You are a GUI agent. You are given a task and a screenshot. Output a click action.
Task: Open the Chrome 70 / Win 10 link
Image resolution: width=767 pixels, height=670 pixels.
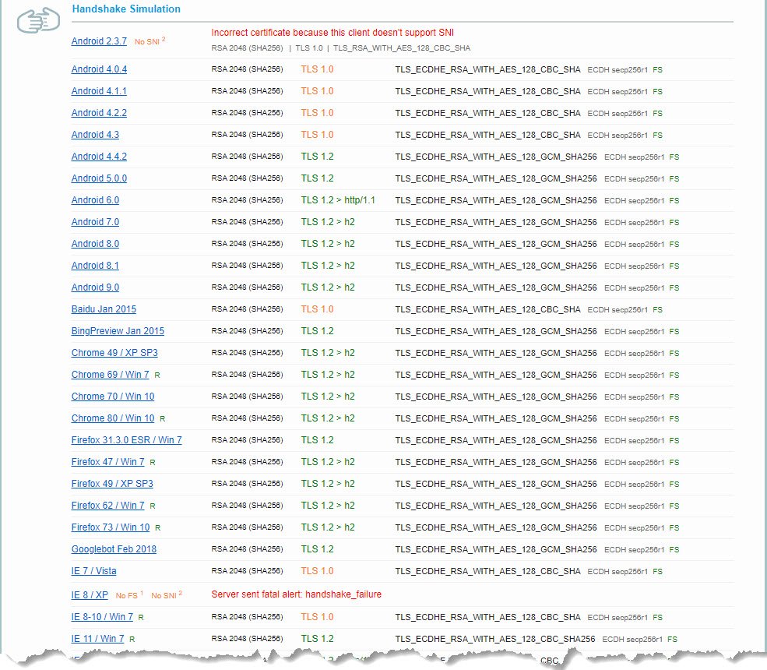tap(112, 396)
